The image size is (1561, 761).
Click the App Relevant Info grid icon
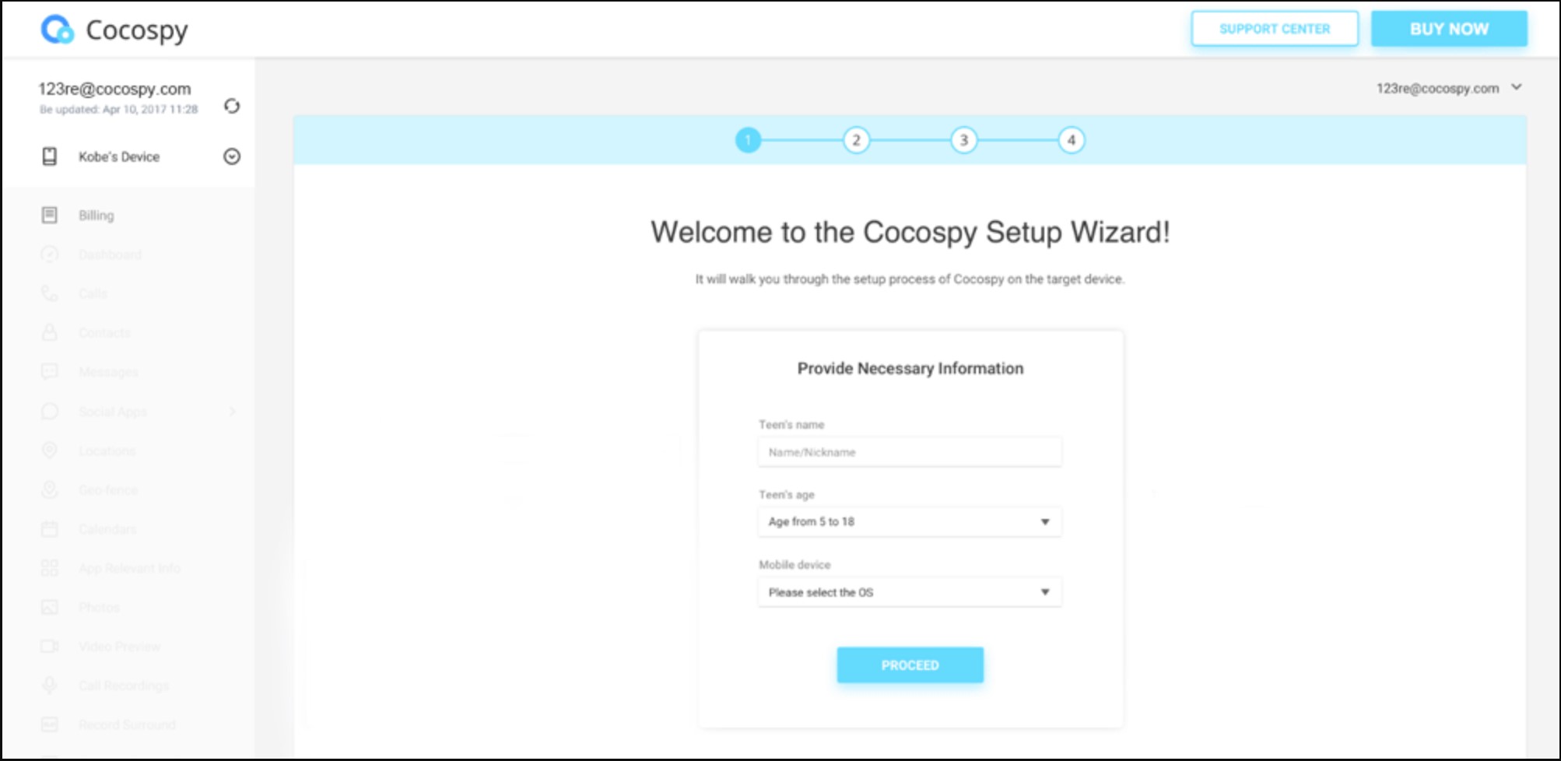click(49, 568)
